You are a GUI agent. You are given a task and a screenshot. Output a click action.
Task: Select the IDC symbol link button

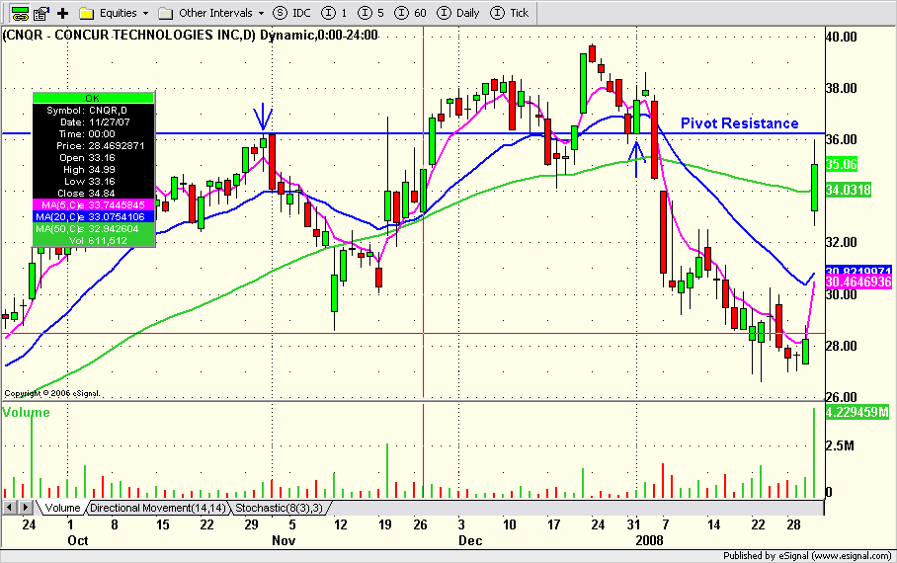click(x=291, y=13)
